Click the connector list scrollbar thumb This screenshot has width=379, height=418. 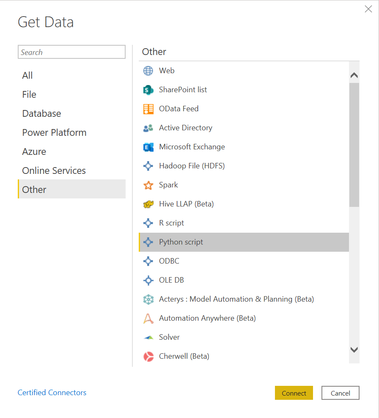354,144
